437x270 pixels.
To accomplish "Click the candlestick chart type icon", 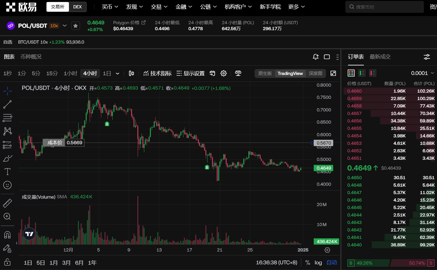I will click(x=131, y=73).
